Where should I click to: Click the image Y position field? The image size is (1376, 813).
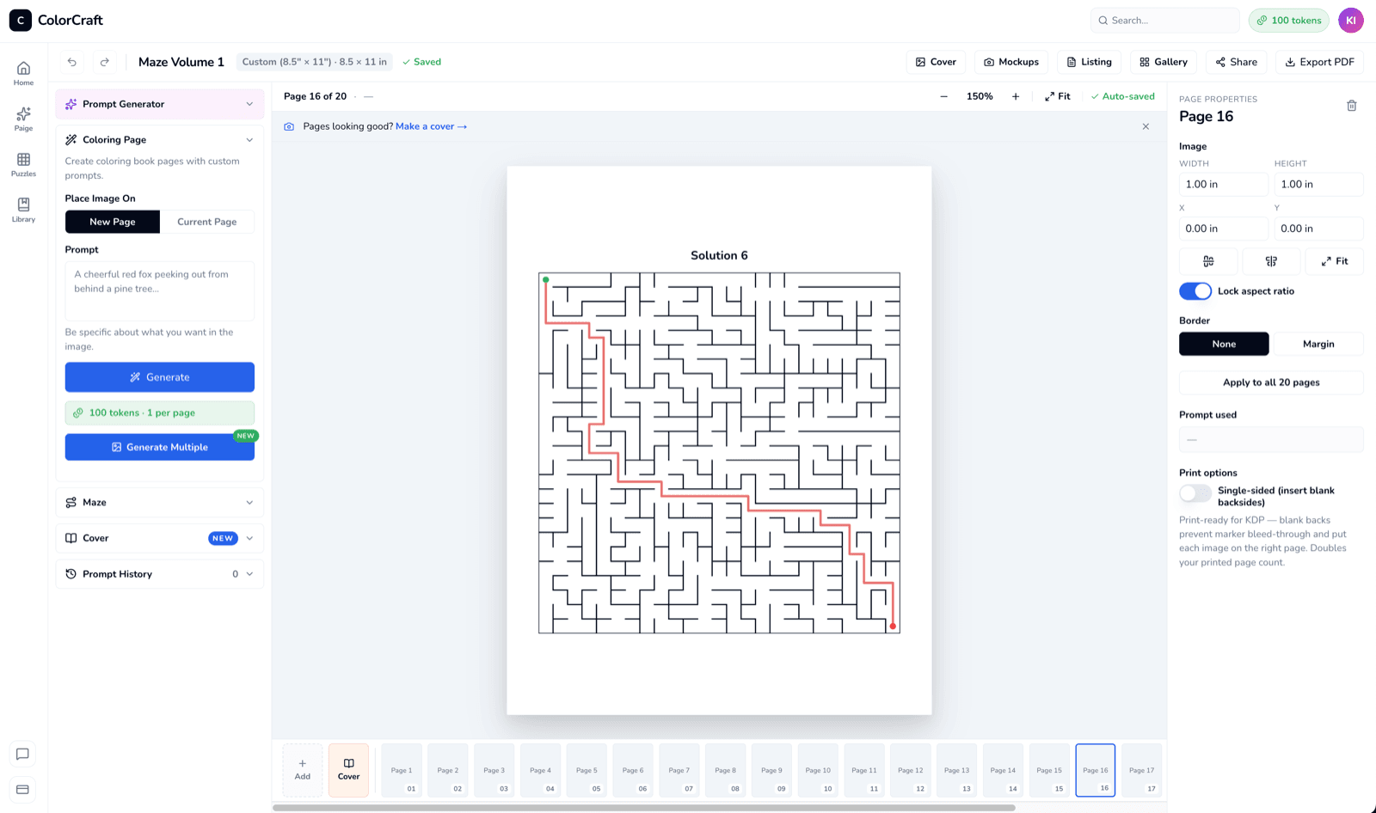[1318, 229]
